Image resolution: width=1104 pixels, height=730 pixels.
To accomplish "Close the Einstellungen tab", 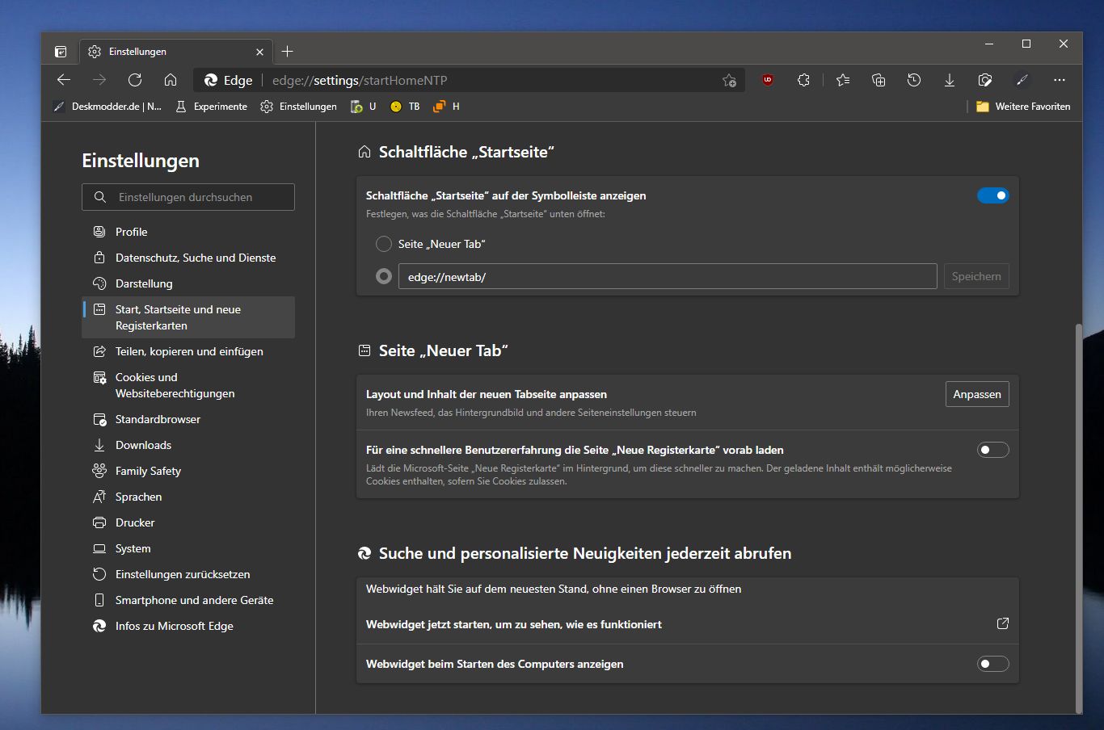I will (x=259, y=52).
